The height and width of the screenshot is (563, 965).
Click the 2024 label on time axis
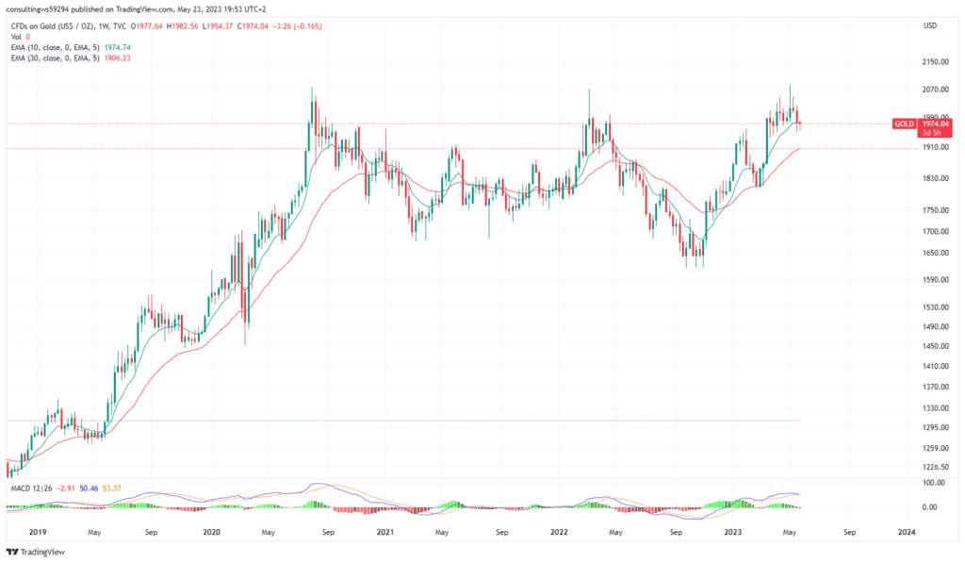tap(906, 532)
